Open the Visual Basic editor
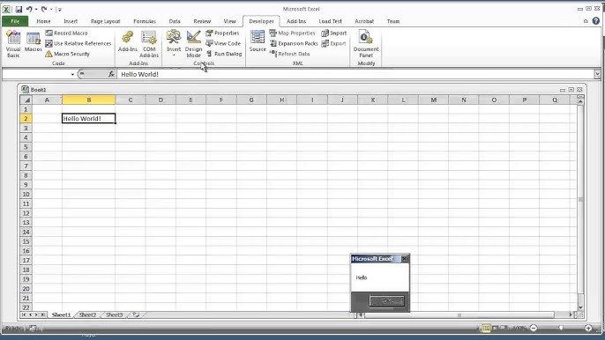This screenshot has width=605, height=340. coord(13,44)
